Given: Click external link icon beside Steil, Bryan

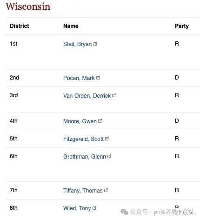Looking at the screenshot, I should tap(95, 44).
